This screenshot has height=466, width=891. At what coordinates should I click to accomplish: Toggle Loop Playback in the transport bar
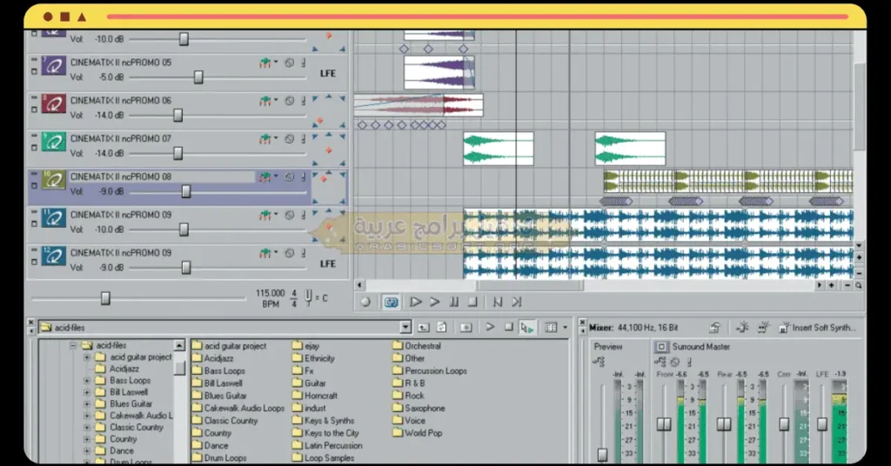pyautogui.click(x=391, y=302)
